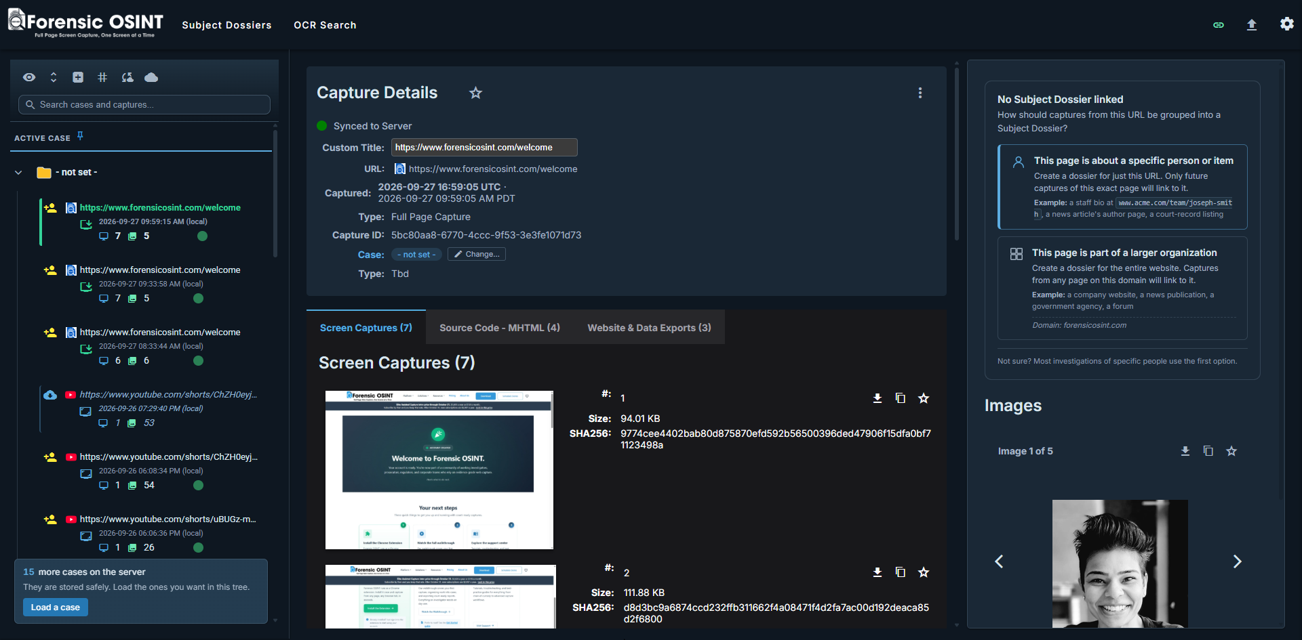The height and width of the screenshot is (640, 1302).
Task: Open the three-dot menu in Capture Details
Action: pos(920,93)
